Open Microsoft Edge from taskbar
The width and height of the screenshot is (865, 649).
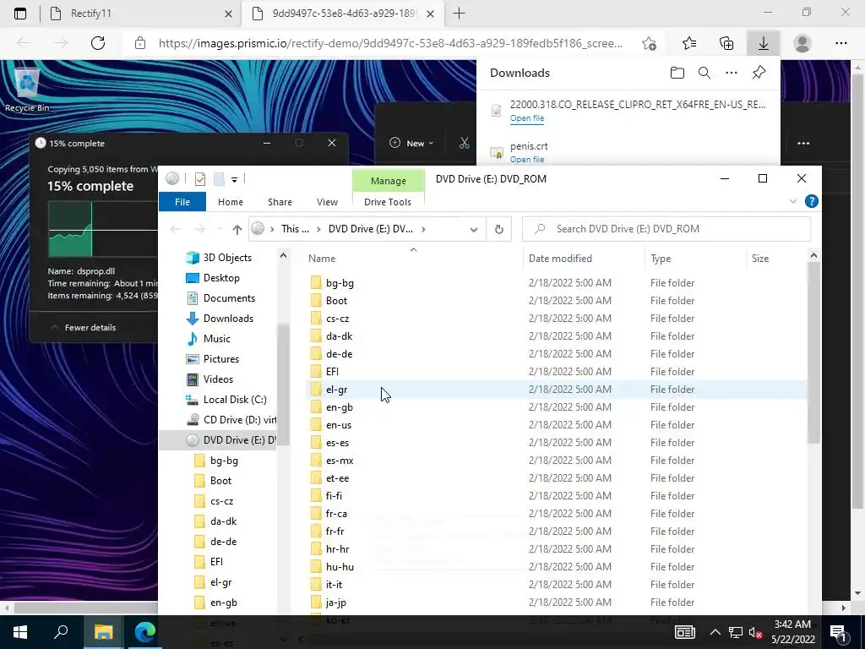[x=145, y=632]
